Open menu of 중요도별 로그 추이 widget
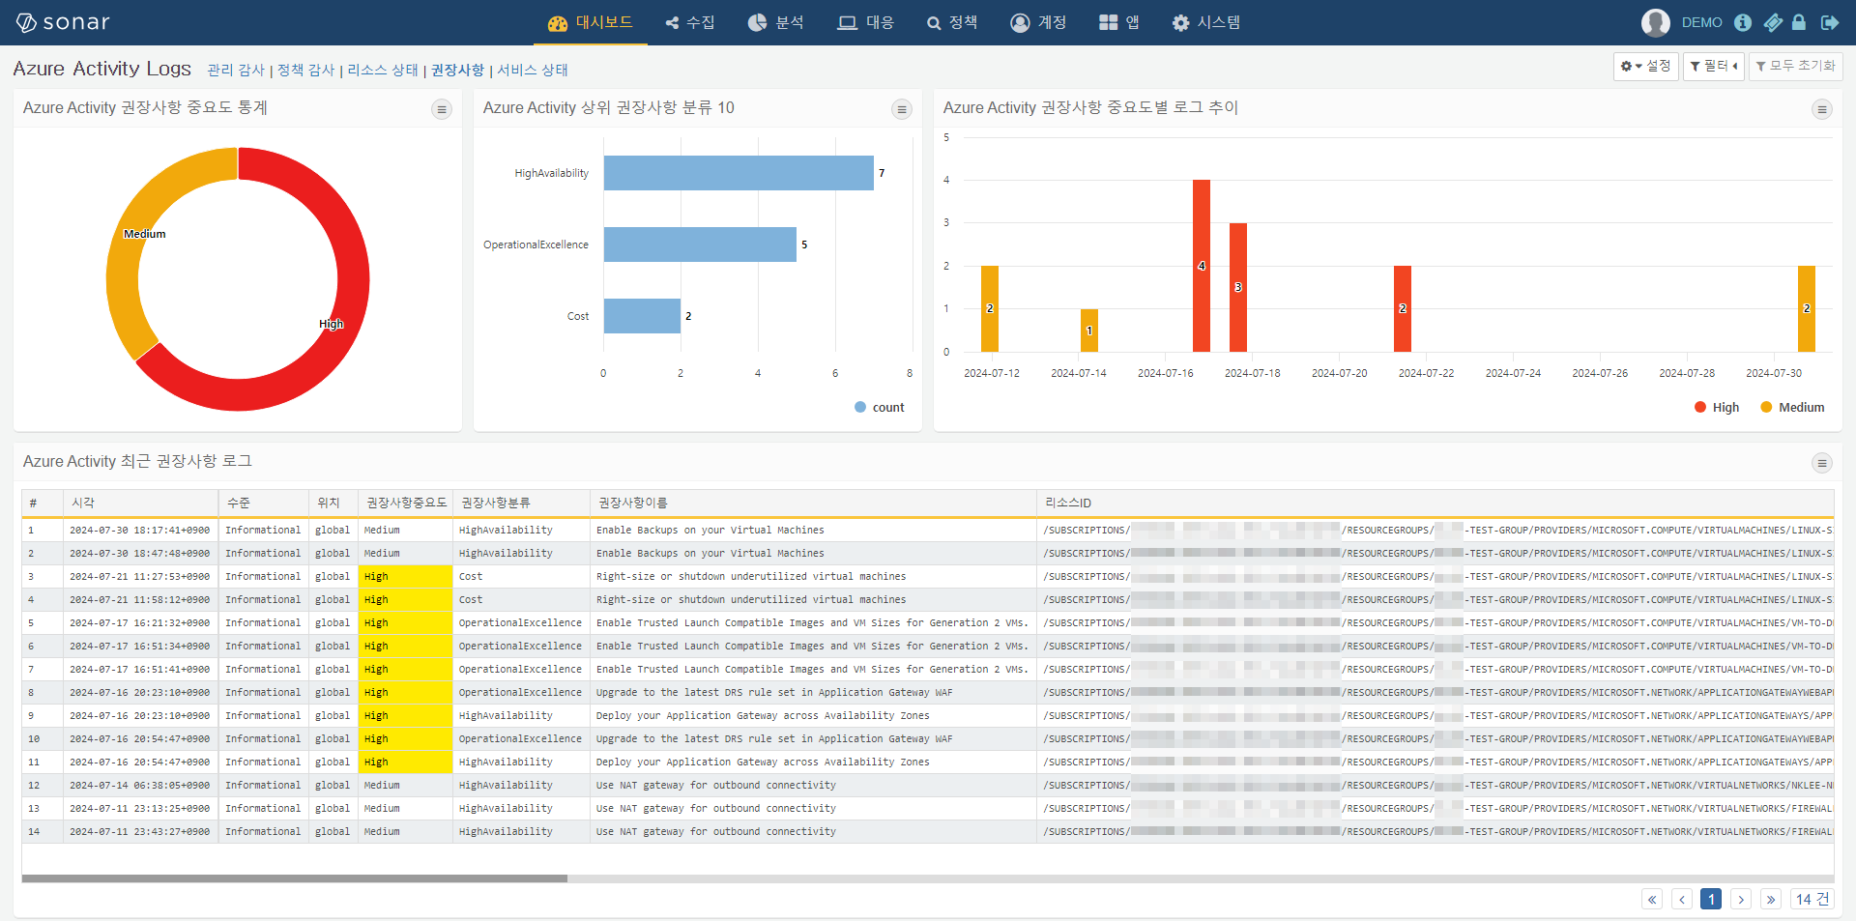 click(1822, 109)
